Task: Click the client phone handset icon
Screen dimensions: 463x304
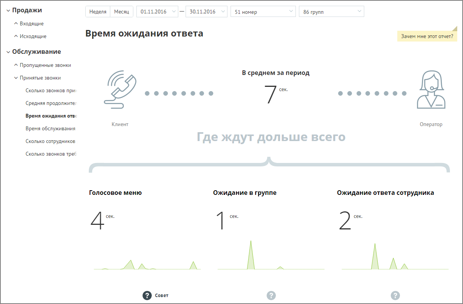Action: click(120, 90)
